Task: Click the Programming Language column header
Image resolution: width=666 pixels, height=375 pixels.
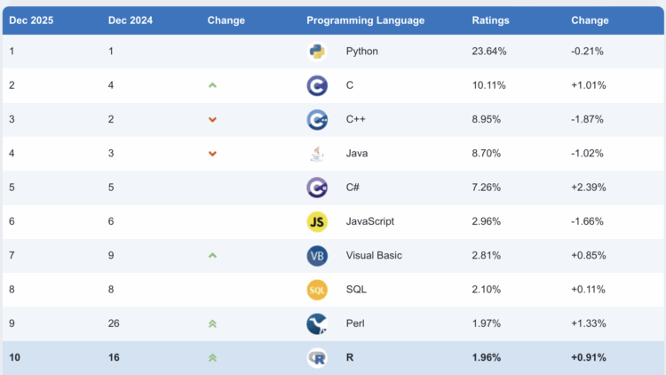Action: point(365,20)
